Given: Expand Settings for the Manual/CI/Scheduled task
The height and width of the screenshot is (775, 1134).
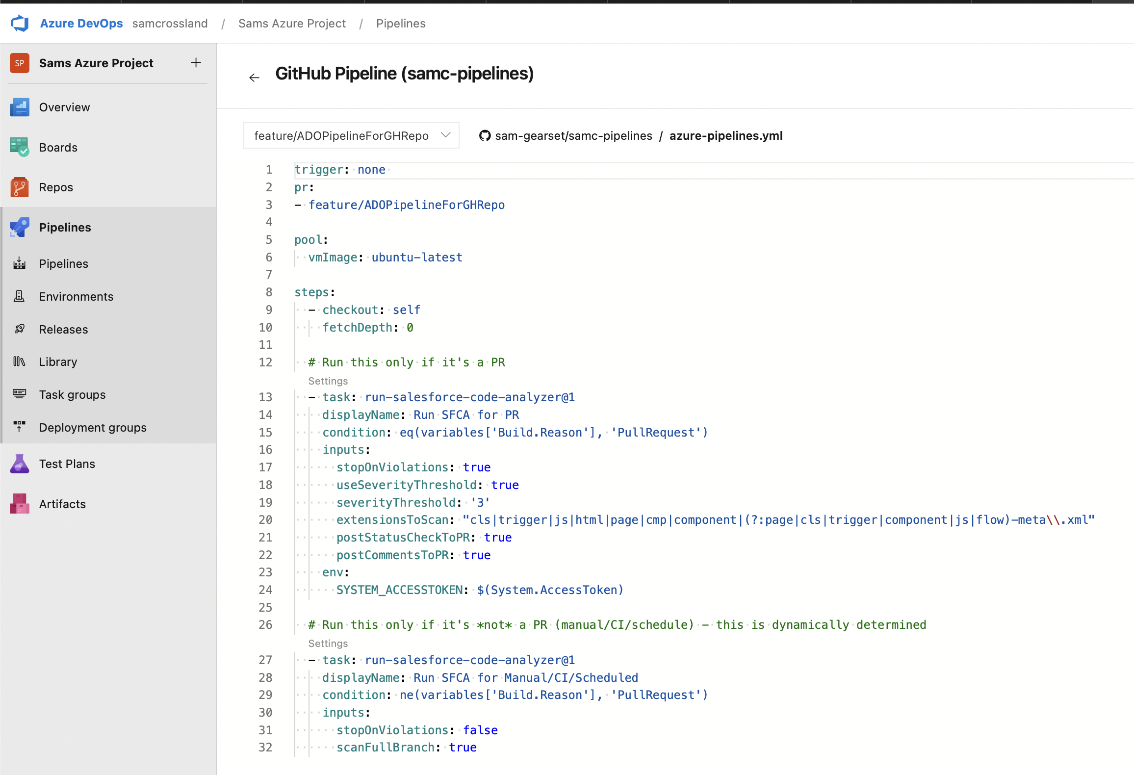Looking at the screenshot, I should coord(328,643).
